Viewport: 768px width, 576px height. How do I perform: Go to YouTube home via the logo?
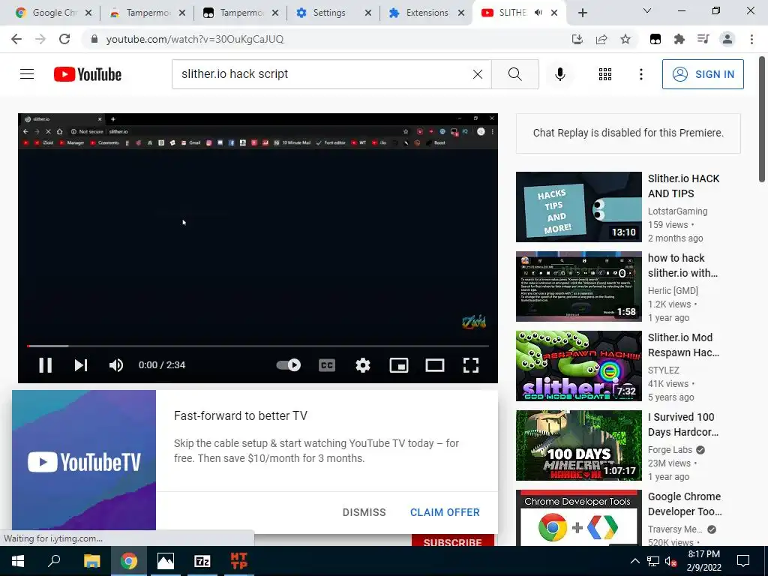[x=88, y=74]
